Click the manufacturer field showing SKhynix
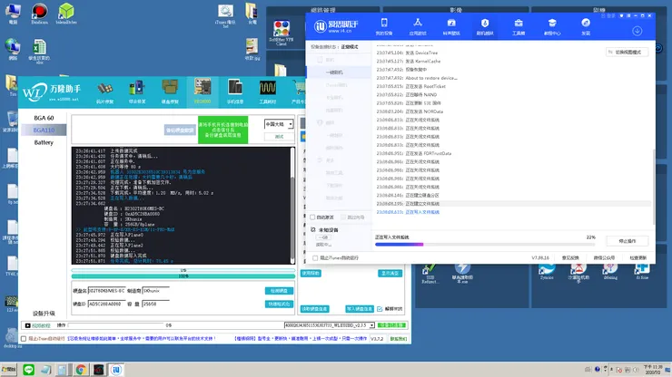This screenshot has width=672, height=377. coord(155,291)
